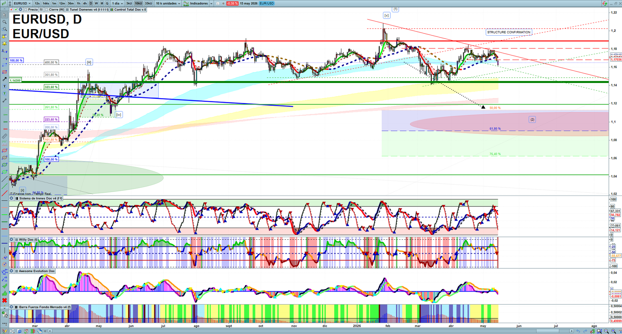This screenshot has height=334, width=622.
Task: Click the red X delete icon
Action: point(4,300)
